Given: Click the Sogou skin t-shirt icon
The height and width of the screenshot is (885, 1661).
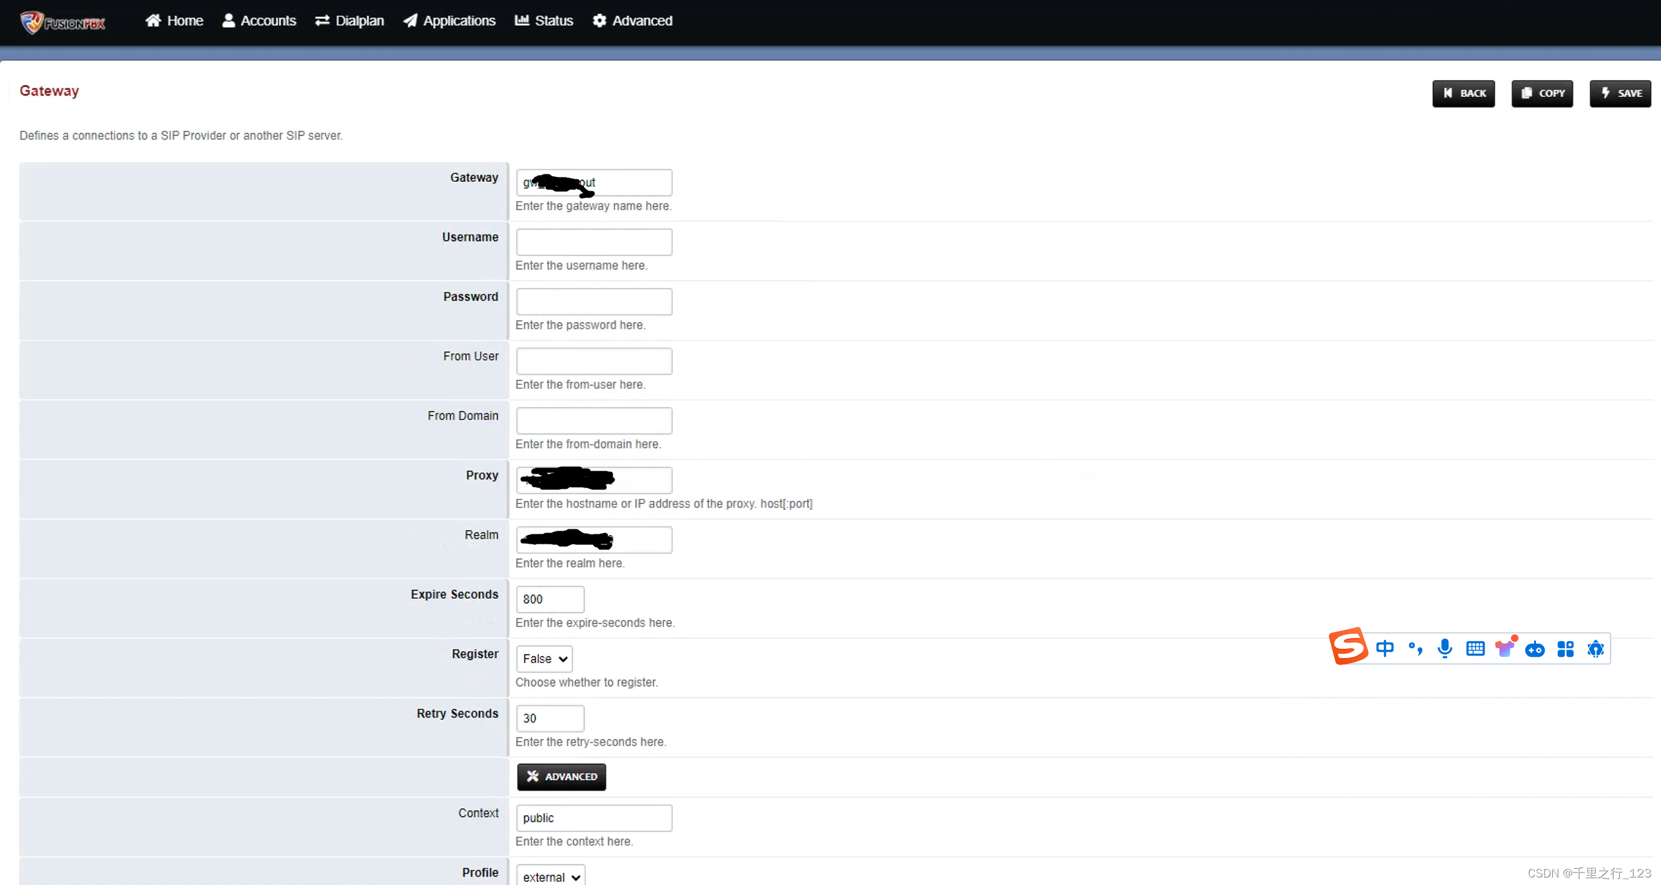Looking at the screenshot, I should (1504, 649).
